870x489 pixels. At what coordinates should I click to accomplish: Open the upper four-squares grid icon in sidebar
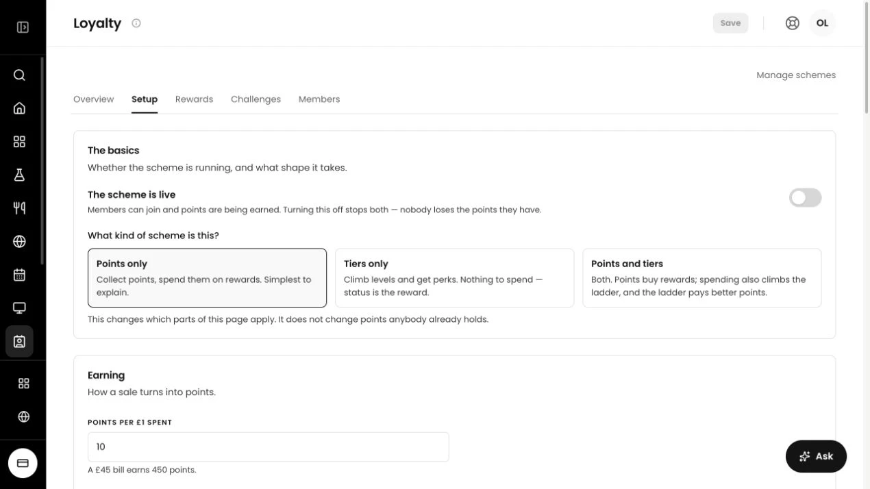coord(19,141)
